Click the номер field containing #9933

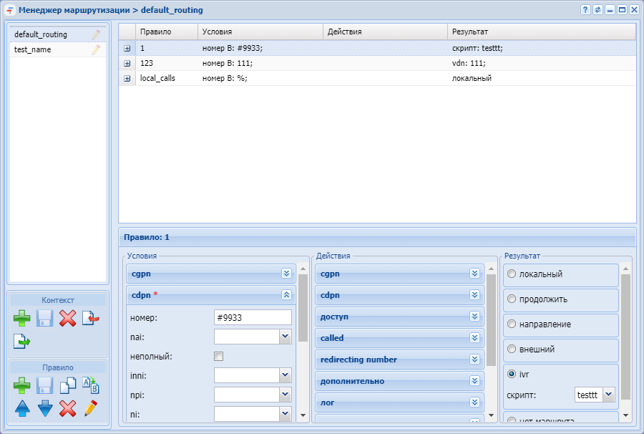253,317
